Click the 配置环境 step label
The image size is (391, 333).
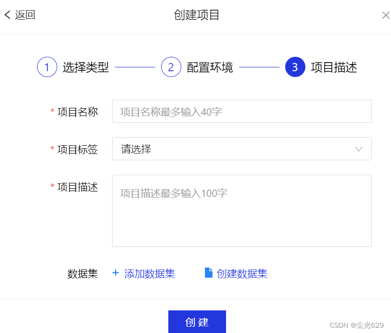(x=210, y=67)
